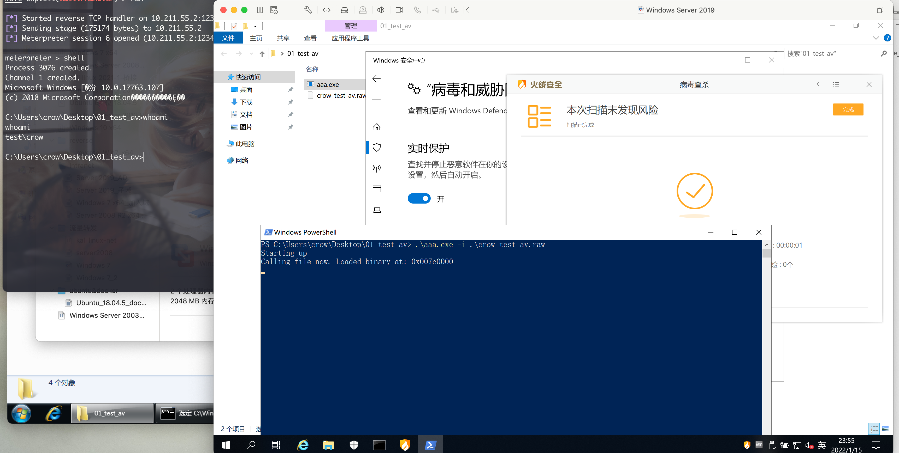899x453 pixels.
Task: Launch Internet Explorer from Server 2019 taskbar
Action: [x=303, y=445]
